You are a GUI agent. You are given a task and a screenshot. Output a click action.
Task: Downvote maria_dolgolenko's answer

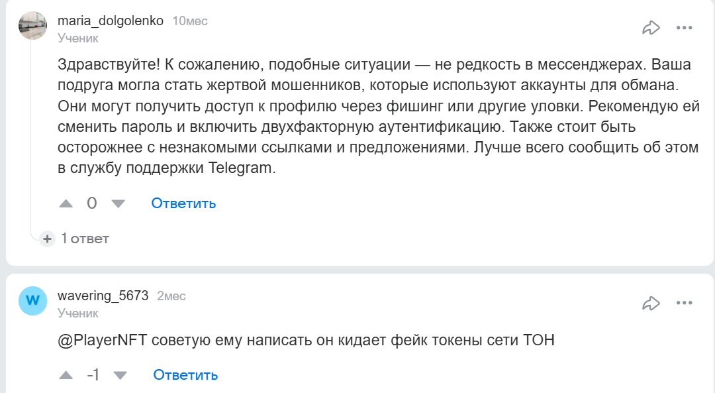[x=118, y=203]
